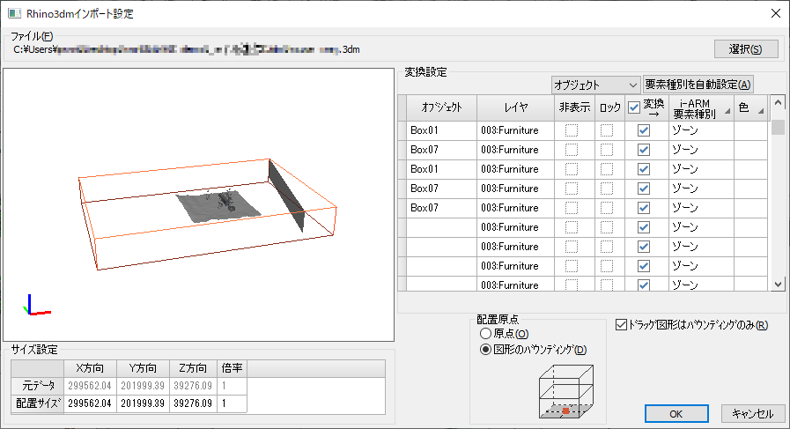The height and width of the screenshot is (429, 790).
Task: Click the レイヤ column header
Action: tap(516, 107)
